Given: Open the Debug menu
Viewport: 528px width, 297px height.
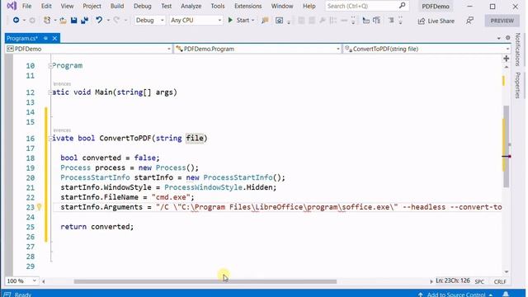Looking at the screenshot, I should (x=142, y=6).
